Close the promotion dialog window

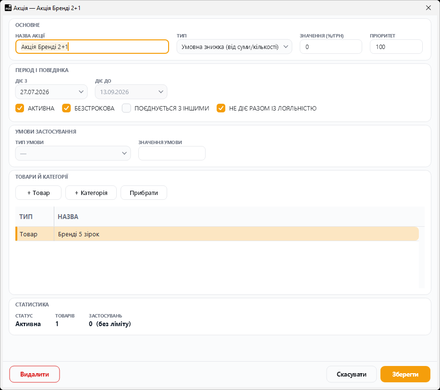(x=428, y=8)
